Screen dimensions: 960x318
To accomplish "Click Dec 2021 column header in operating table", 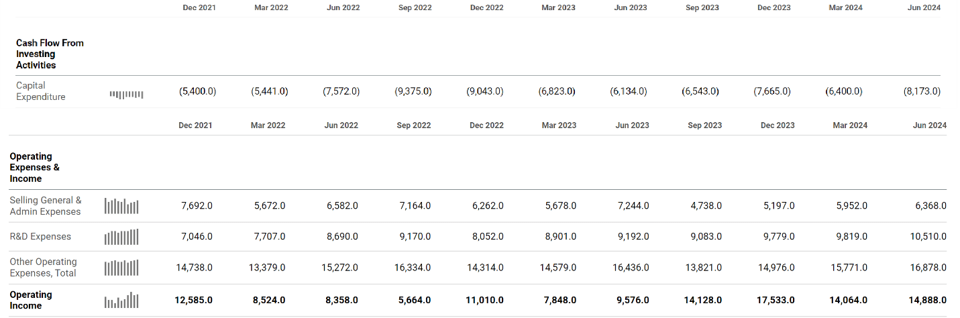I will (195, 125).
